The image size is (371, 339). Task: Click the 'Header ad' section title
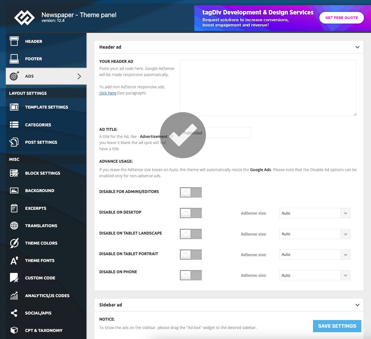(x=110, y=47)
